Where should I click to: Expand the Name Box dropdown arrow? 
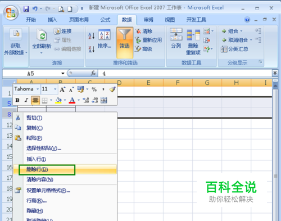coord(63,74)
